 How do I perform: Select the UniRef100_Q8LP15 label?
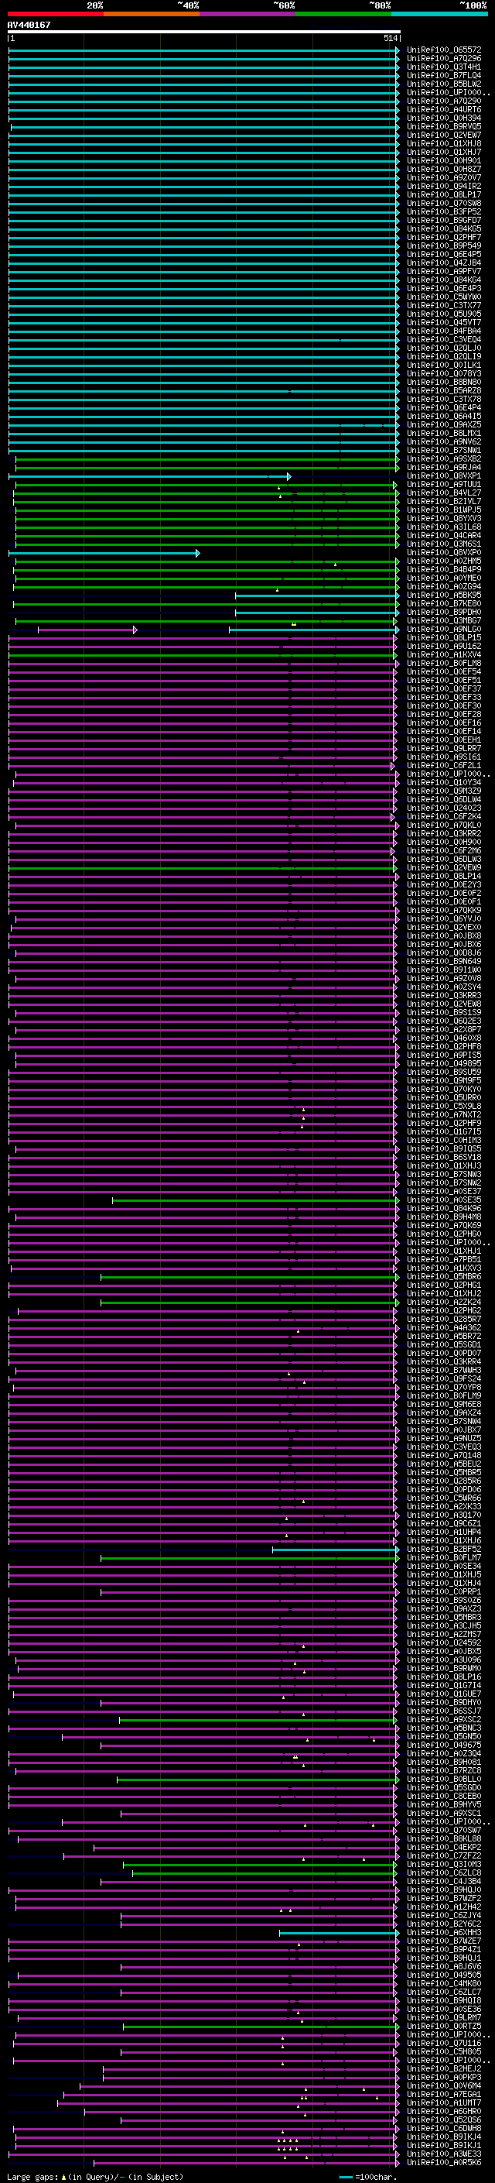click(x=444, y=638)
